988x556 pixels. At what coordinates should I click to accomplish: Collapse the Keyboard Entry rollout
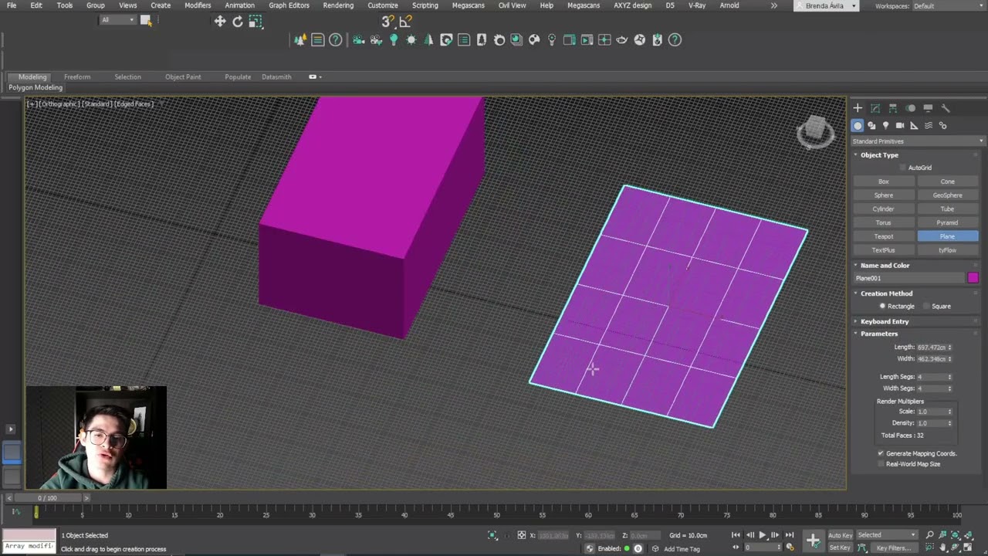pyautogui.click(x=885, y=321)
